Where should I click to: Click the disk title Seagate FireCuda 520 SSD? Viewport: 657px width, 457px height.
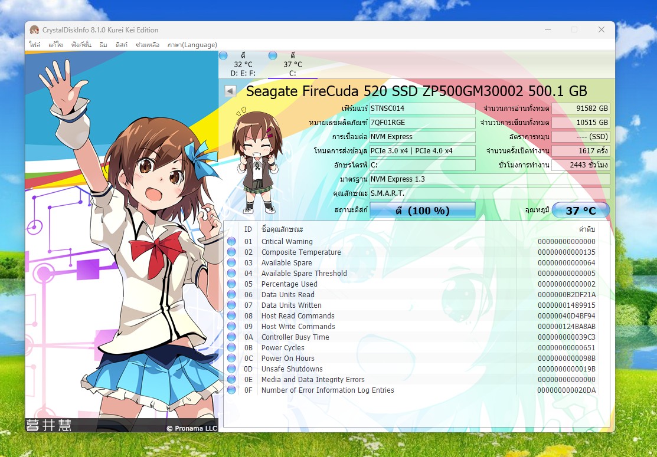pyautogui.click(x=417, y=91)
